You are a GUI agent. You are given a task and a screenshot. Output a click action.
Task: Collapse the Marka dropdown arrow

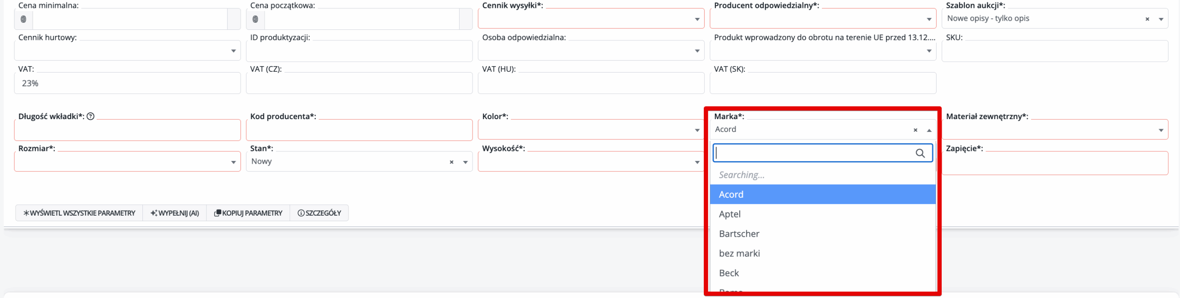(x=929, y=130)
